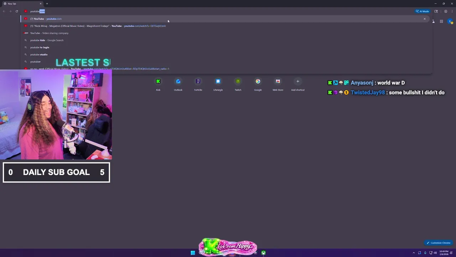456x257 pixels.
Task: Select the New Tab browser tab
Action: coord(22,4)
